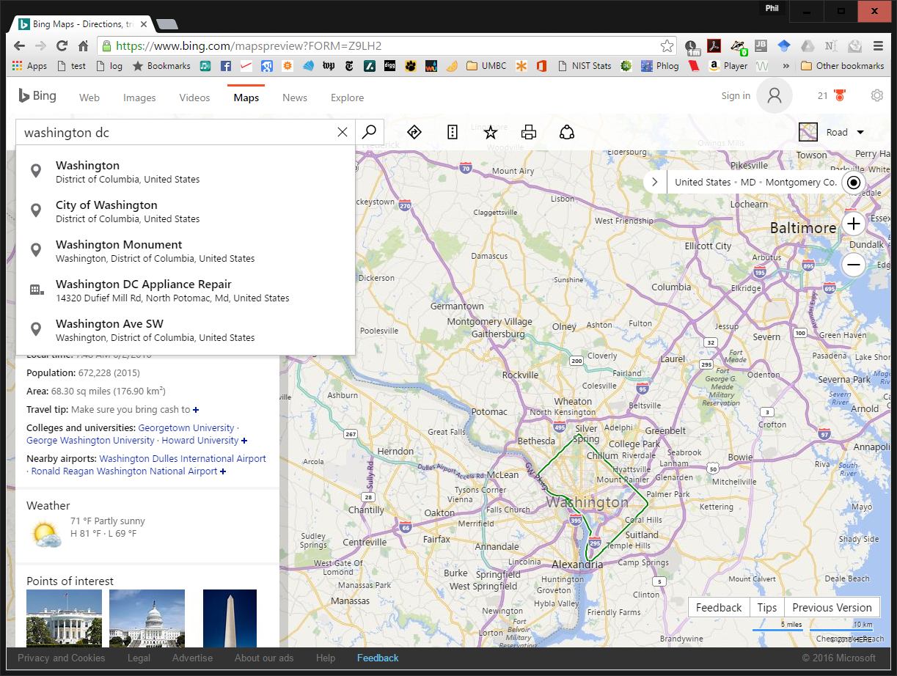Bookmark page with star in address bar
897x676 pixels.
[667, 45]
